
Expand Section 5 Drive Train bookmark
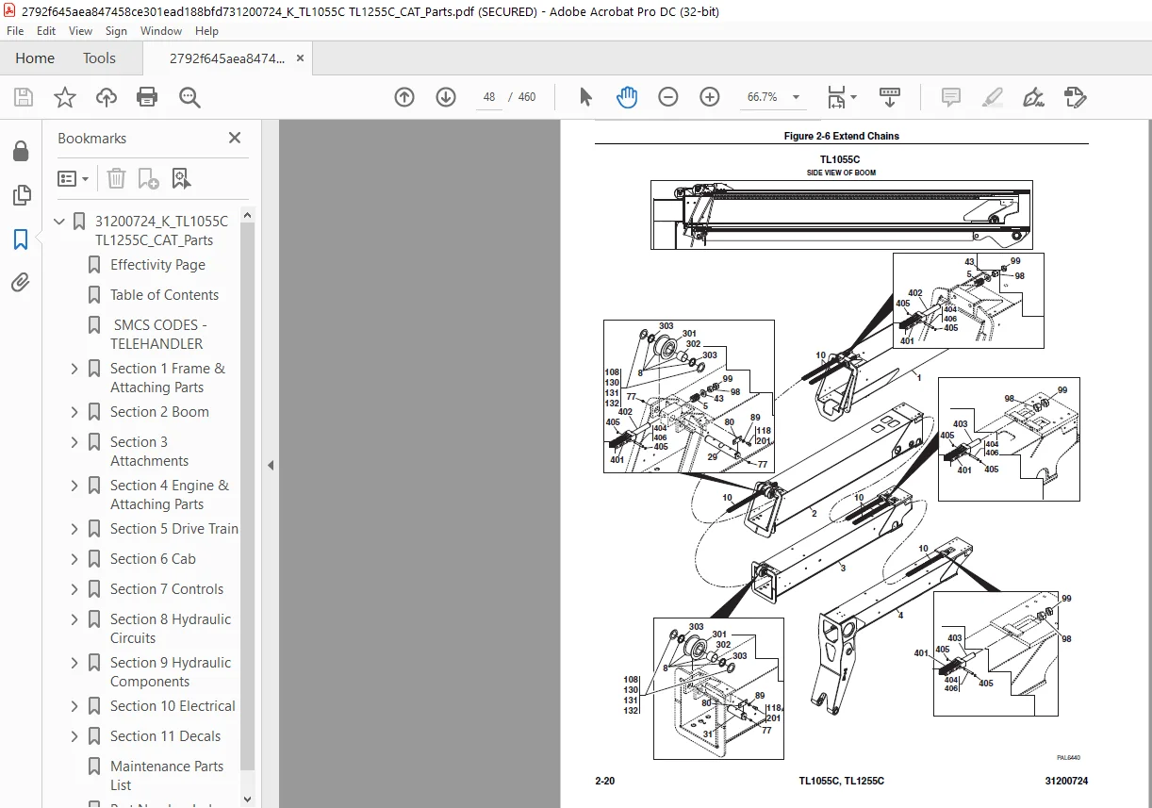coord(74,529)
